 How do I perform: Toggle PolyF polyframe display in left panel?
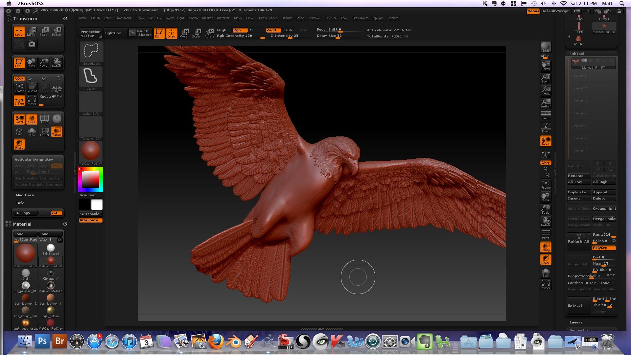tap(44, 119)
